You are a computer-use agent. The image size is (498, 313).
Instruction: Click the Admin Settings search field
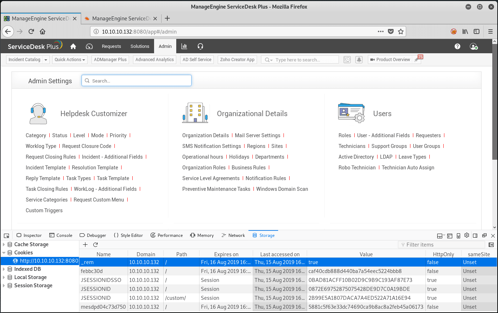pyautogui.click(x=137, y=80)
